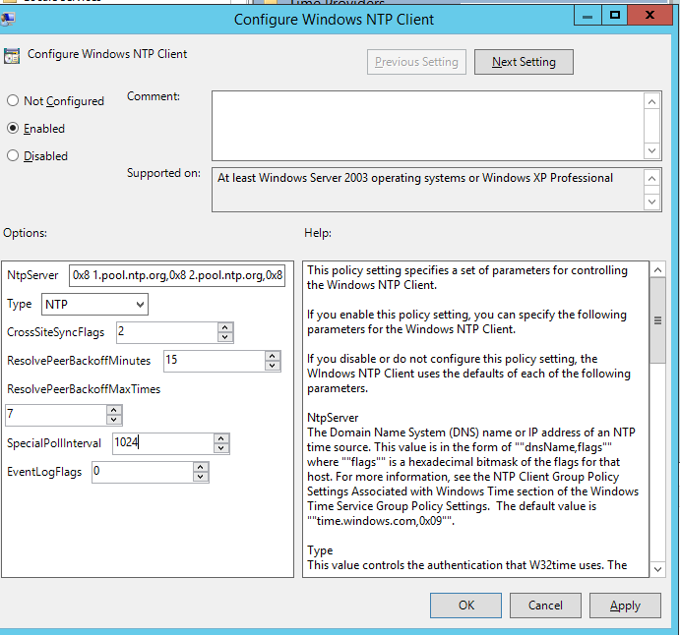Decrease EventLogFlags with the down arrow
Image resolution: width=680 pixels, height=635 pixels.
pos(201,478)
